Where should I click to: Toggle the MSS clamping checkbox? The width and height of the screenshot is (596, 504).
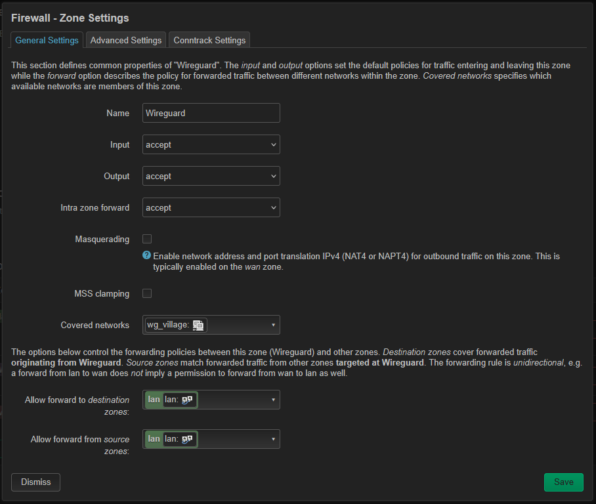147,293
